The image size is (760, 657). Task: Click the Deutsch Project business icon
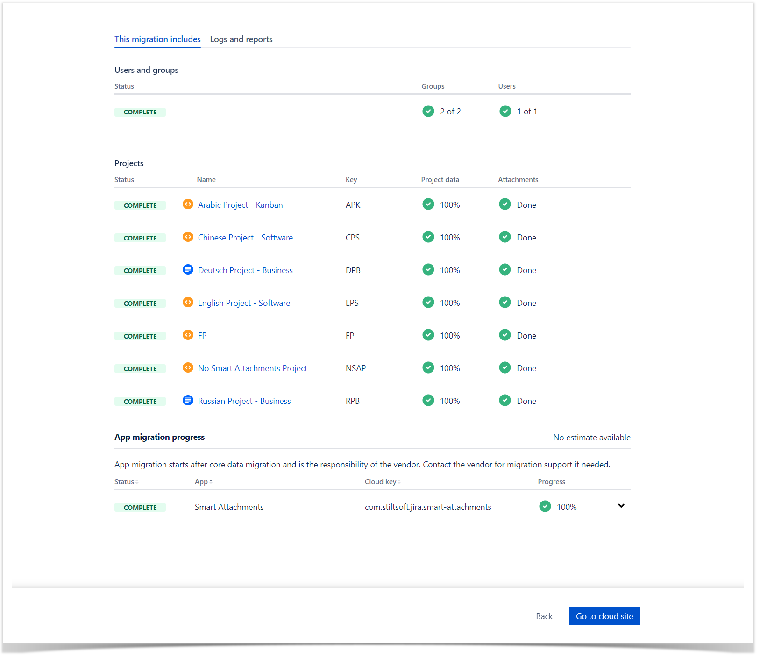(x=188, y=270)
